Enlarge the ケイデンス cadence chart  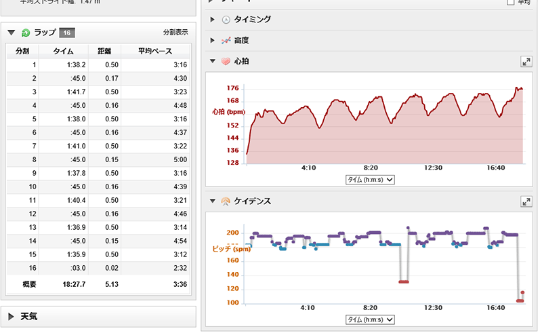pyautogui.click(x=526, y=201)
